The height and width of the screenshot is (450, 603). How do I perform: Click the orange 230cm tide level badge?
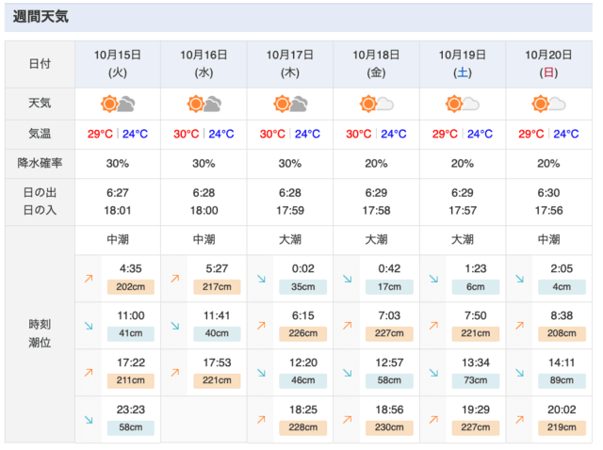(x=389, y=427)
